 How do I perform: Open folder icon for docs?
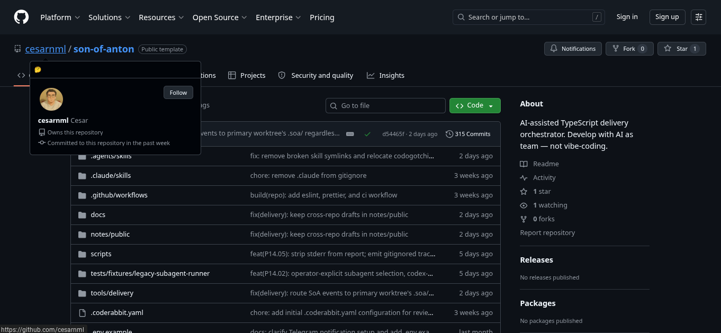tap(82, 214)
